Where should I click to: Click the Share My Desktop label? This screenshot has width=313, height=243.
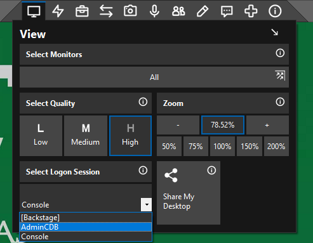pos(178,201)
